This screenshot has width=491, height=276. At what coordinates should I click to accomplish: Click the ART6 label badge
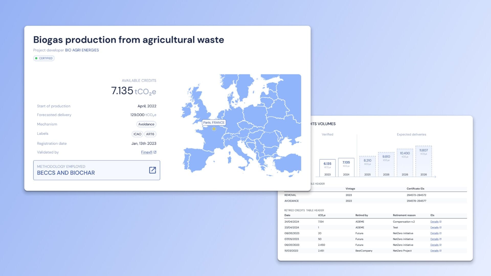tap(150, 134)
